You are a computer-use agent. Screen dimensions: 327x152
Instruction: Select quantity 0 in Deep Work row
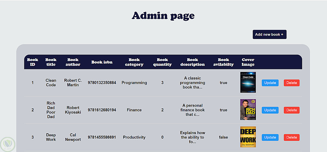(162, 137)
